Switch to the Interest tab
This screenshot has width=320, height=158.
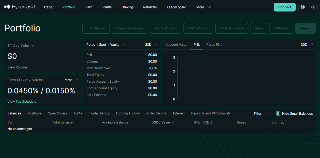click(x=179, y=113)
